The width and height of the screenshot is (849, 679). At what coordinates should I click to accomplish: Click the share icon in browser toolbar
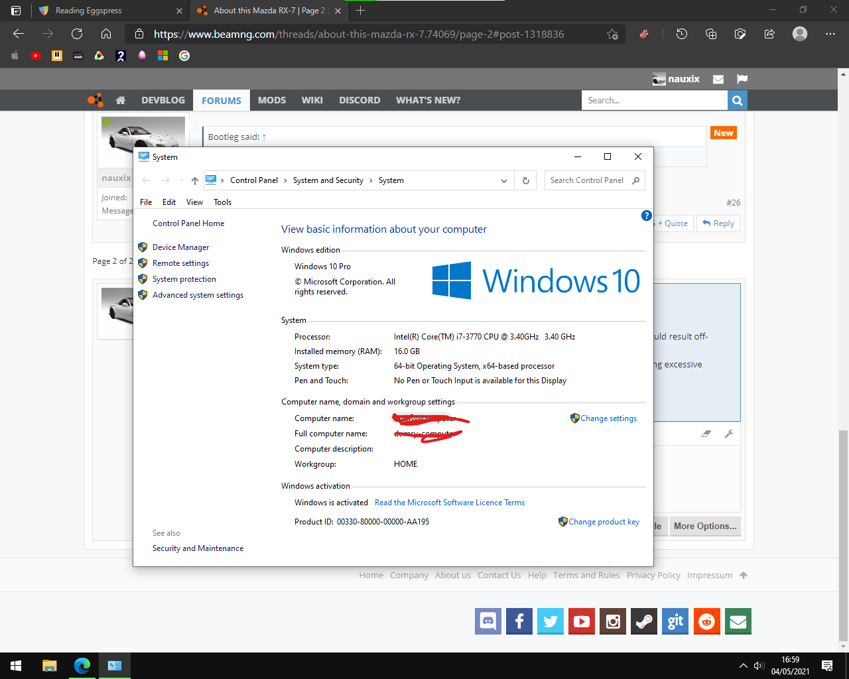[769, 34]
